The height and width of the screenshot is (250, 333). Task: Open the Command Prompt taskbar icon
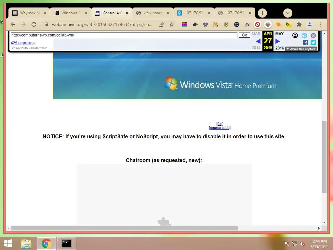[x=66, y=243]
